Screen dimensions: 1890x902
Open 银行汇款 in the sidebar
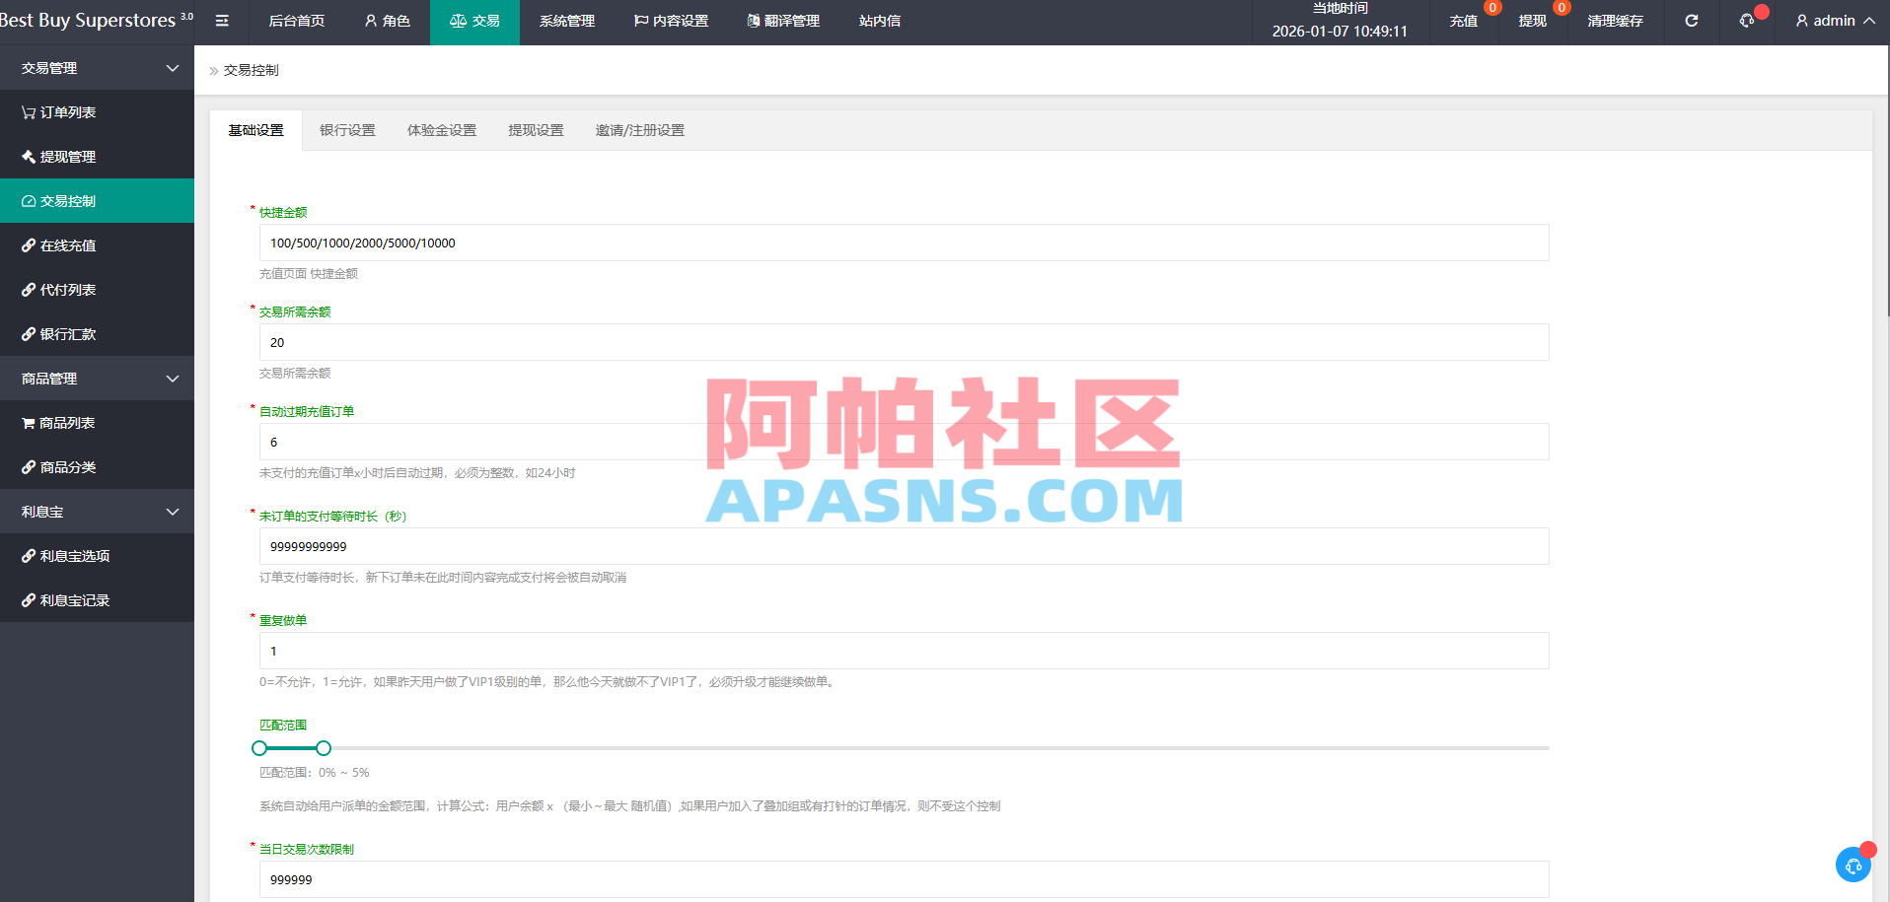(x=97, y=334)
